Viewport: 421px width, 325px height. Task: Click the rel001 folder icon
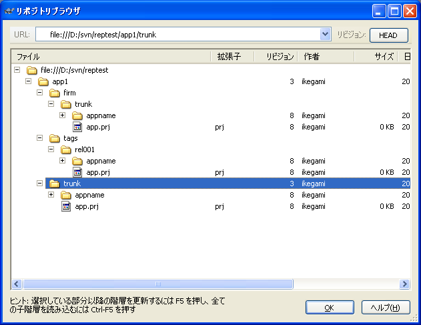point(66,149)
